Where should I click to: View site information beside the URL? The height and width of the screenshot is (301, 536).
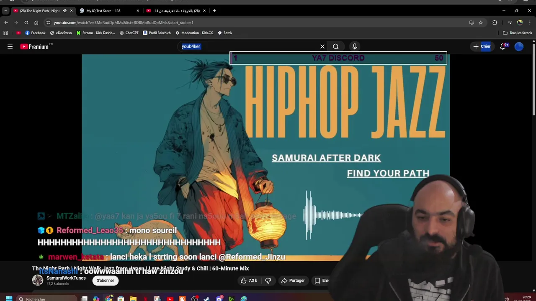coord(48,23)
